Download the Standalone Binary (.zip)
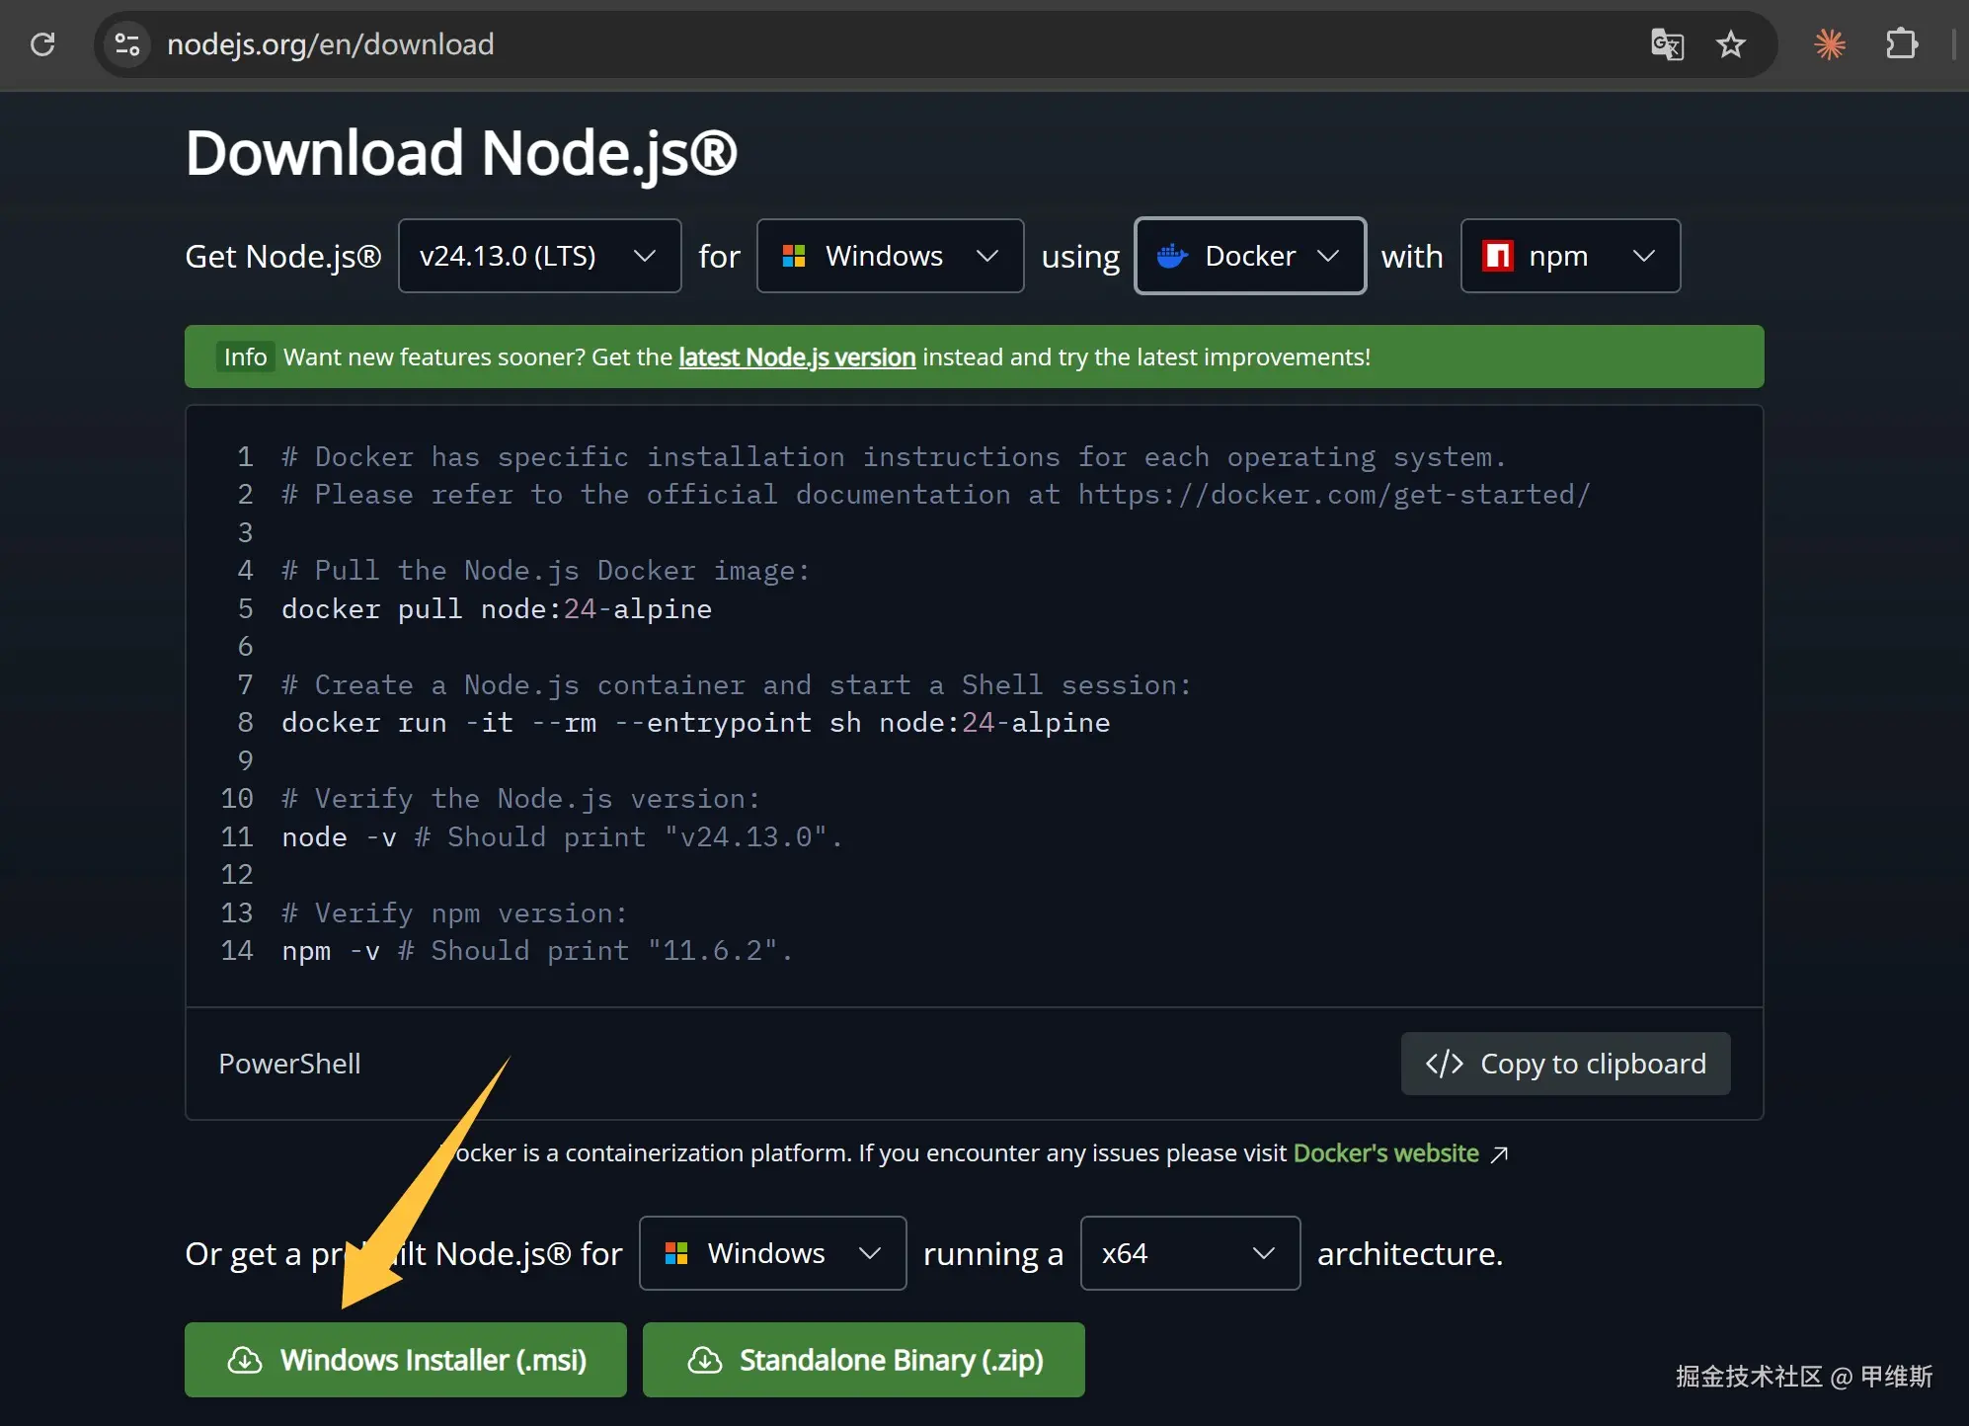This screenshot has height=1426, width=1969. pos(864,1360)
